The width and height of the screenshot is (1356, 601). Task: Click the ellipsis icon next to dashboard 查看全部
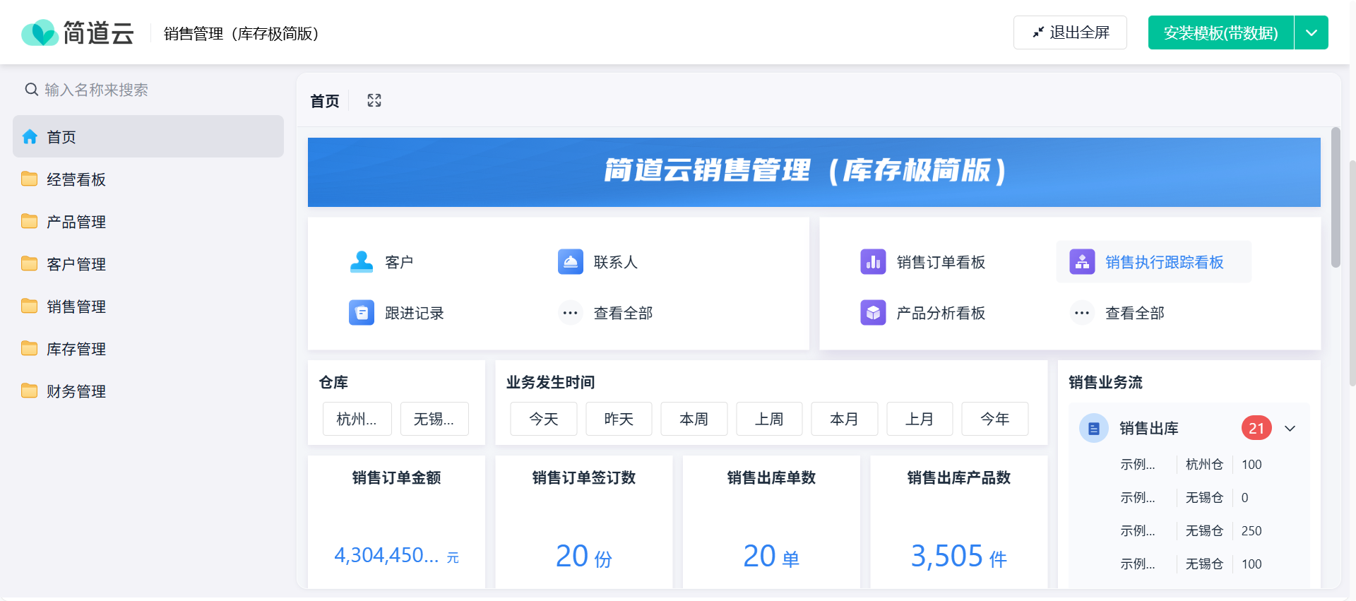(1082, 312)
